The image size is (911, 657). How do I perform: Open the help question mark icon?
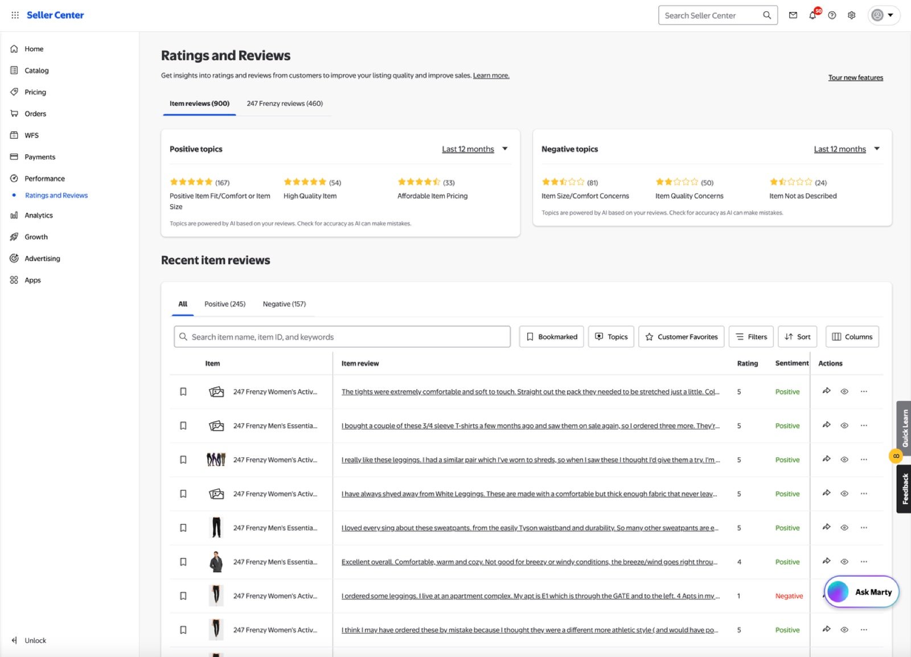pyautogui.click(x=832, y=15)
